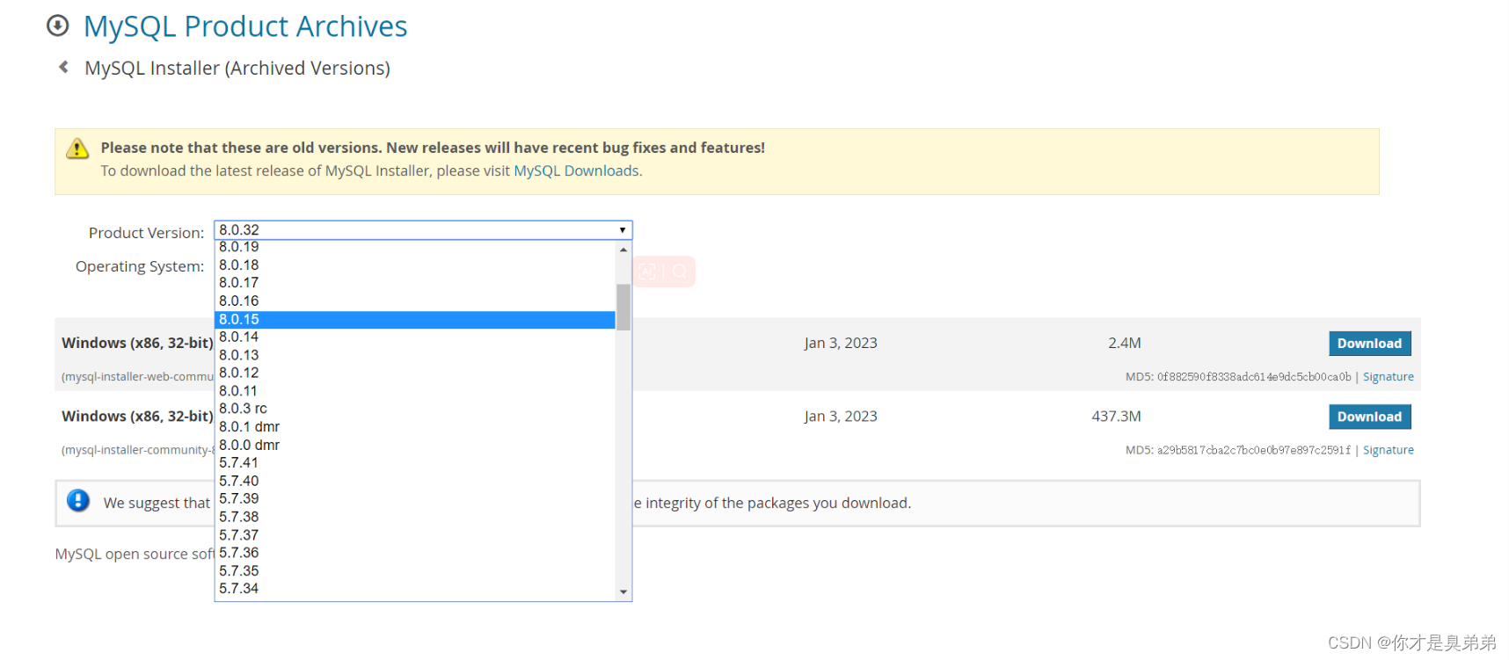Select version 8.0.18 from list
Image resolution: width=1509 pixels, height=660 pixels.
tap(415, 265)
